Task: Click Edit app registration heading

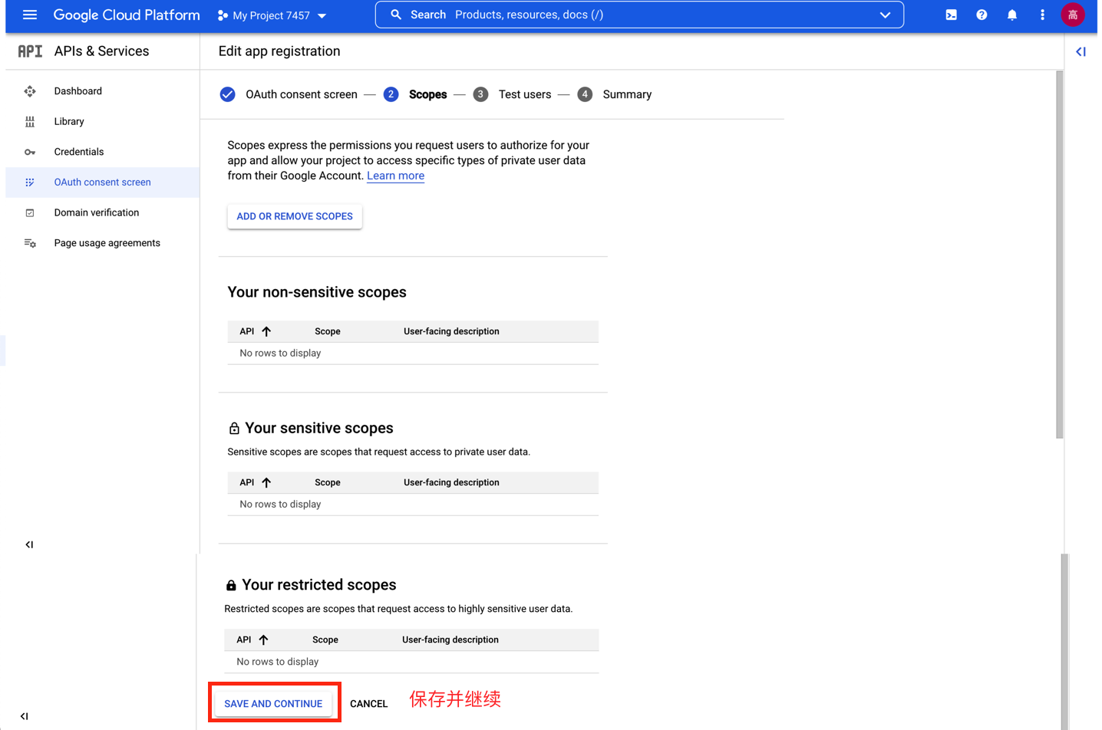Action: (279, 51)
